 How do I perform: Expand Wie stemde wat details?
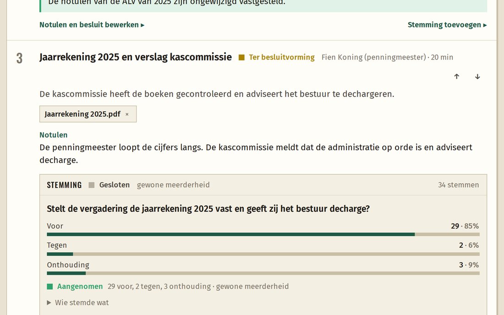pos(78,303)
